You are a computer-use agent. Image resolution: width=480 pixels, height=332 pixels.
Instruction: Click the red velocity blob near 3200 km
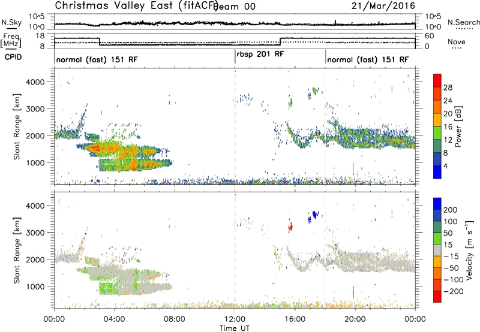[290, 227]
